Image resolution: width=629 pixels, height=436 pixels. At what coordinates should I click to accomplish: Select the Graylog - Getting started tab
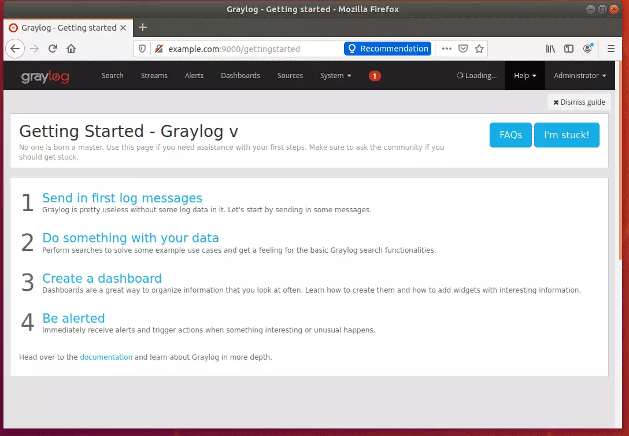click(68, 28)
